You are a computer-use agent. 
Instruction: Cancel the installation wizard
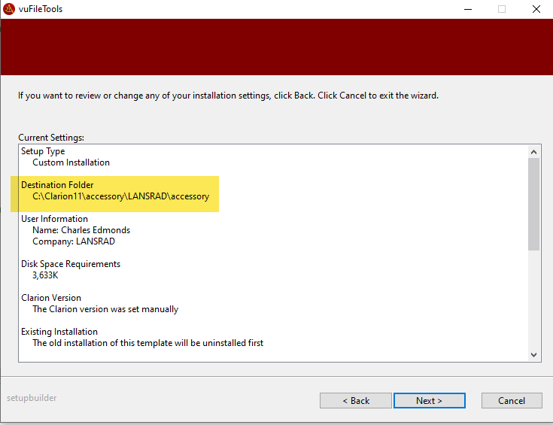512,400
